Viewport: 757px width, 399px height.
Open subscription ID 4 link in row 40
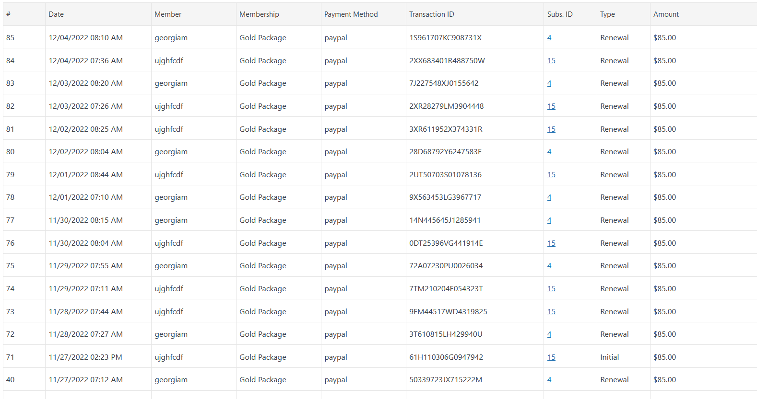549,380
